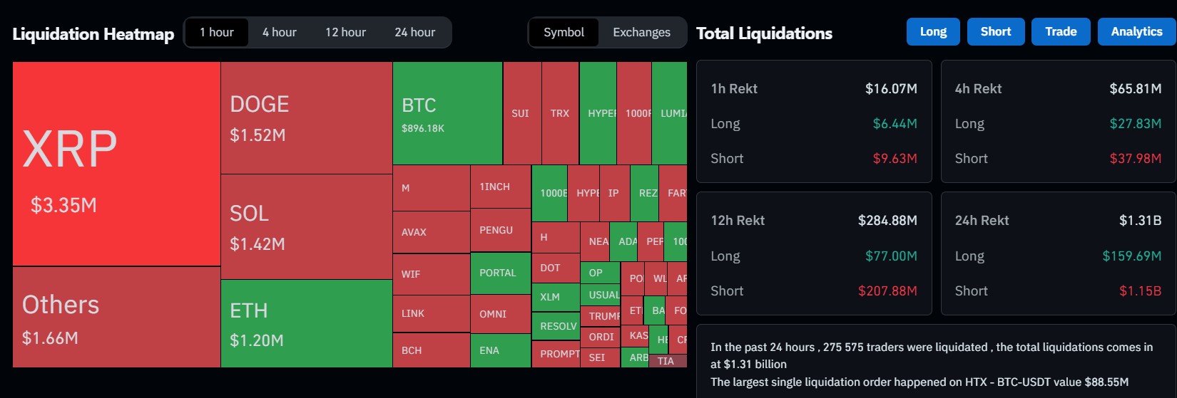
Task: Open the green ETH $1.20M tile
Action: point(306,324)
